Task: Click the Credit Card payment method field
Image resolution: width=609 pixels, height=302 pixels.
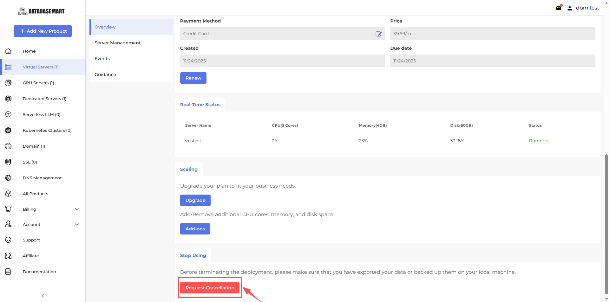Action: 283,34
